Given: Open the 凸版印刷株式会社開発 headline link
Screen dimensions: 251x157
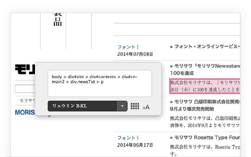Looking at the screenshot, I should pyautogui.click(x=205, y=102).
